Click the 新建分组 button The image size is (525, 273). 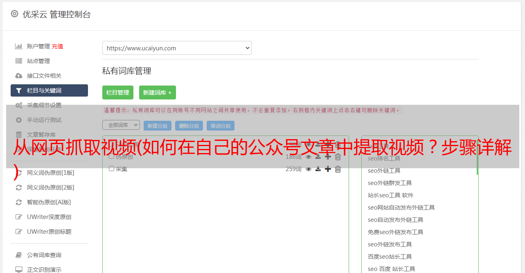[158, 126]
